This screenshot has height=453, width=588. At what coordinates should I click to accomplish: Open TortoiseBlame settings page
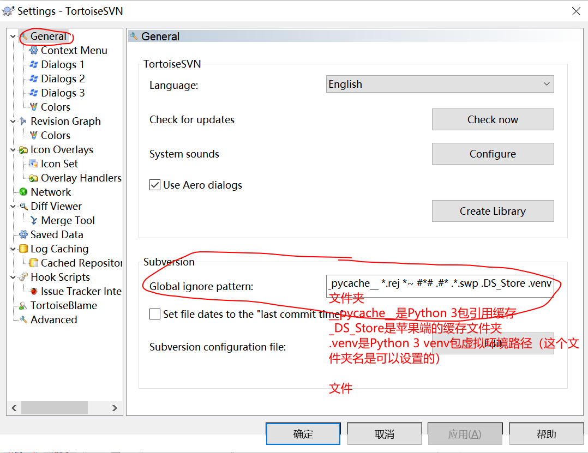click(64, 305)
